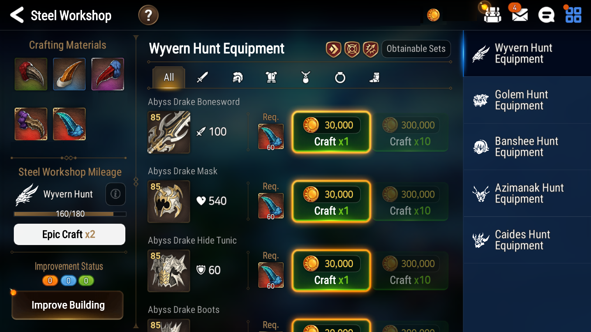Viewport: 591px width, 332px height.
Task: Filter by the weapon sword icon
Action: click(x=202, y=77)
